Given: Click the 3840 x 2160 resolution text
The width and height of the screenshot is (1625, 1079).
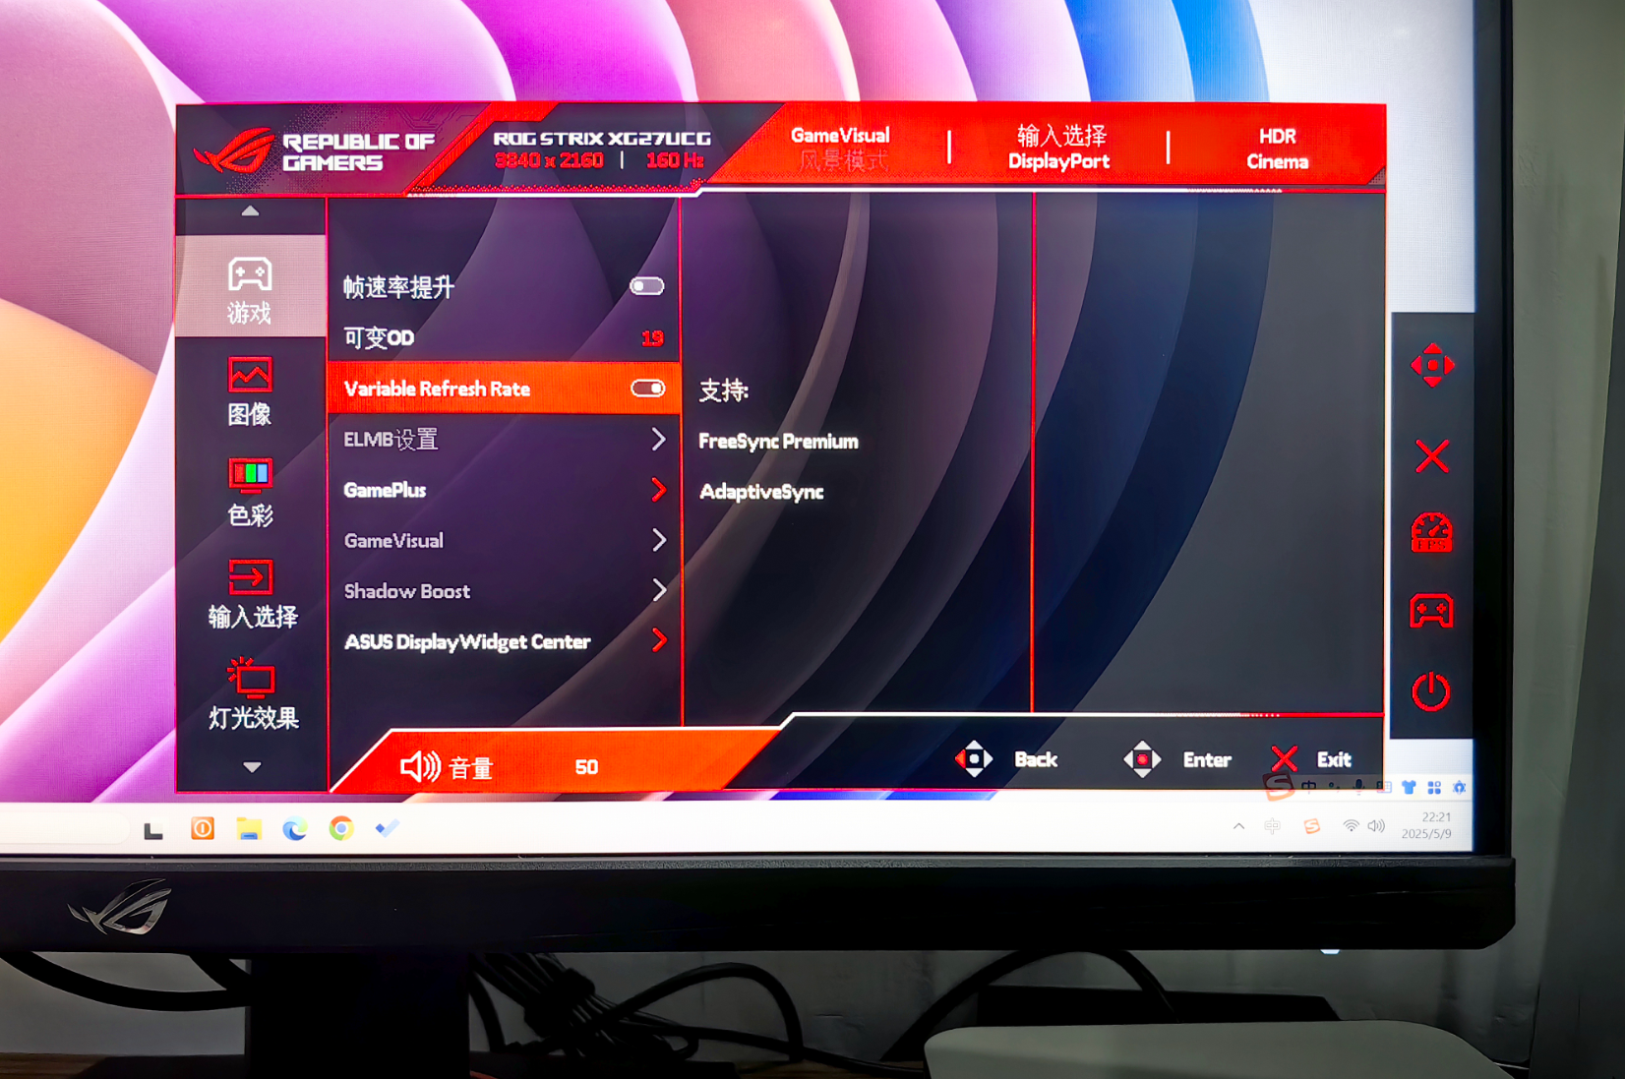Looking at the screenshot, I should coord(549,160).
